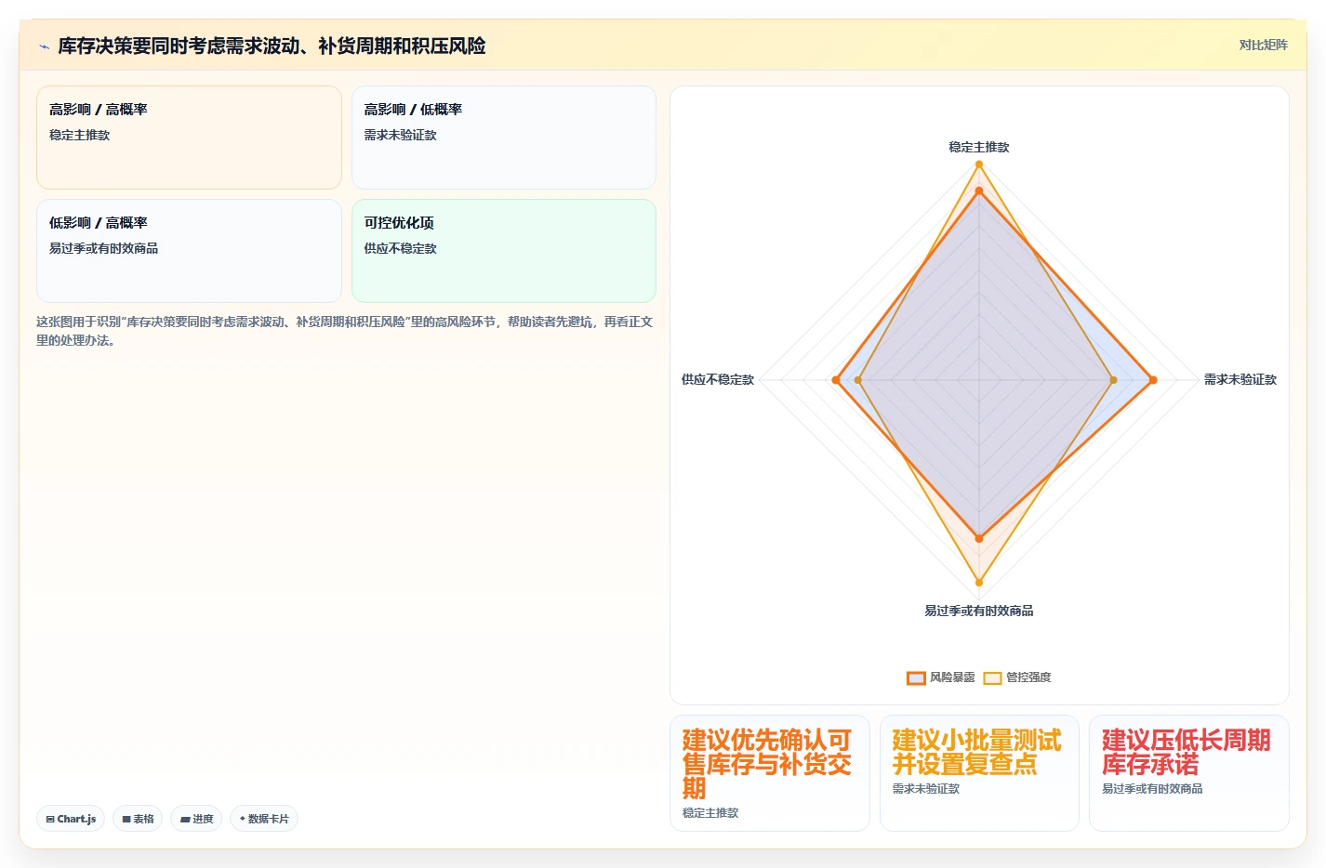Screen dimensions: 1326x868
Task: Select the 高影响 / 低概率 card
Action: 504,138
